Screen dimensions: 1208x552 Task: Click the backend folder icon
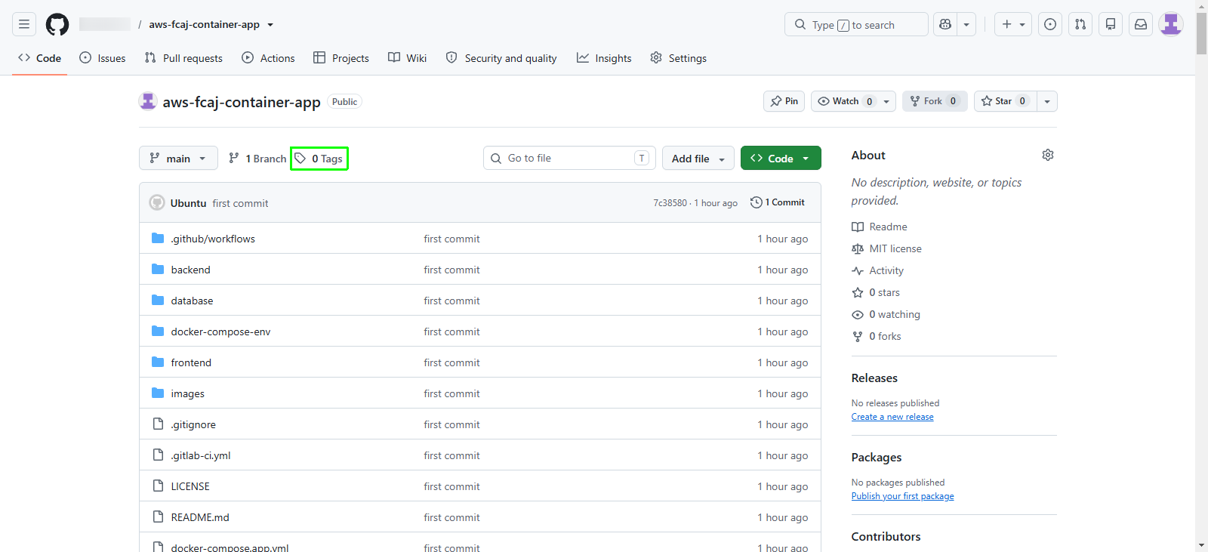158,270
